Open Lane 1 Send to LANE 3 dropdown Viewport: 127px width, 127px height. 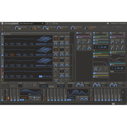pyautogui.click(x=88, y=85)
